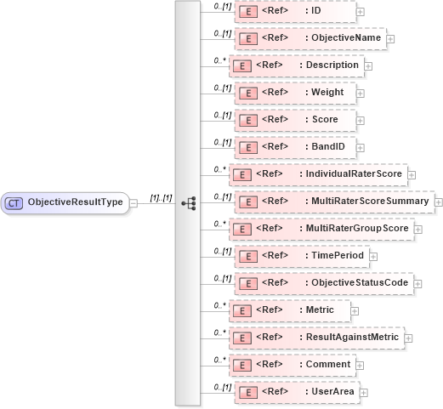The width and height of the screenshot is (443, 409).
Task: Expand the Description element
Action: [x=368, y=66]
